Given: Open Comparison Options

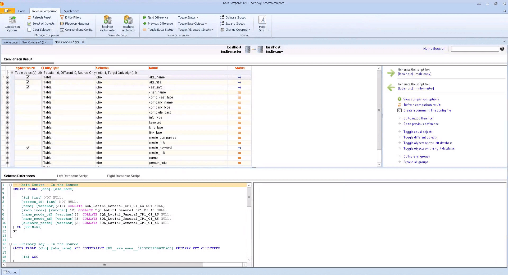Looking at the screenshot, I should tap(12, 24).
